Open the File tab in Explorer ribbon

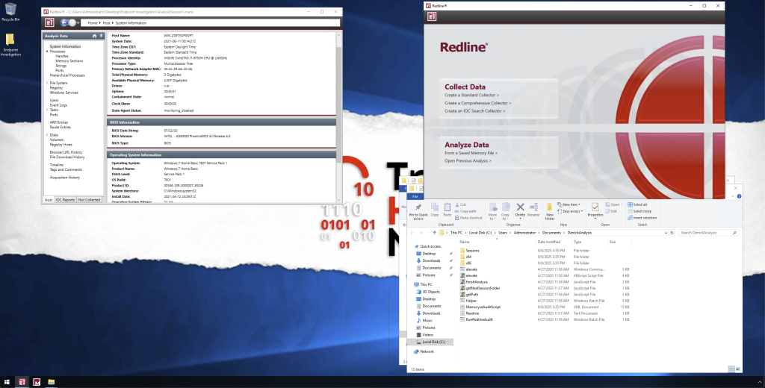415,196
